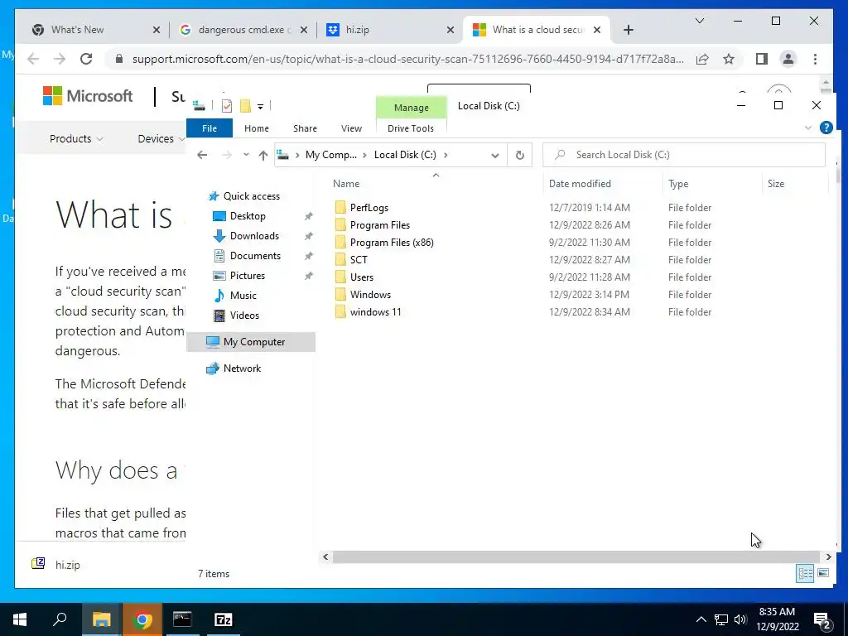Select My Computer in navigation pane
The height and width of the screenshot is (636, 848).
[251, 342]
